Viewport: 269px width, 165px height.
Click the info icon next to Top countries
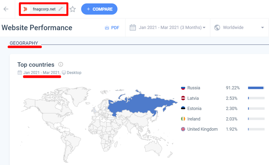pos(61,65)
